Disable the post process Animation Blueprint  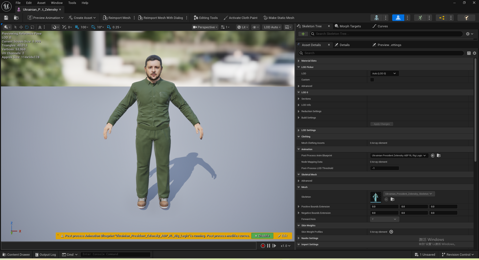click(262, 236)
